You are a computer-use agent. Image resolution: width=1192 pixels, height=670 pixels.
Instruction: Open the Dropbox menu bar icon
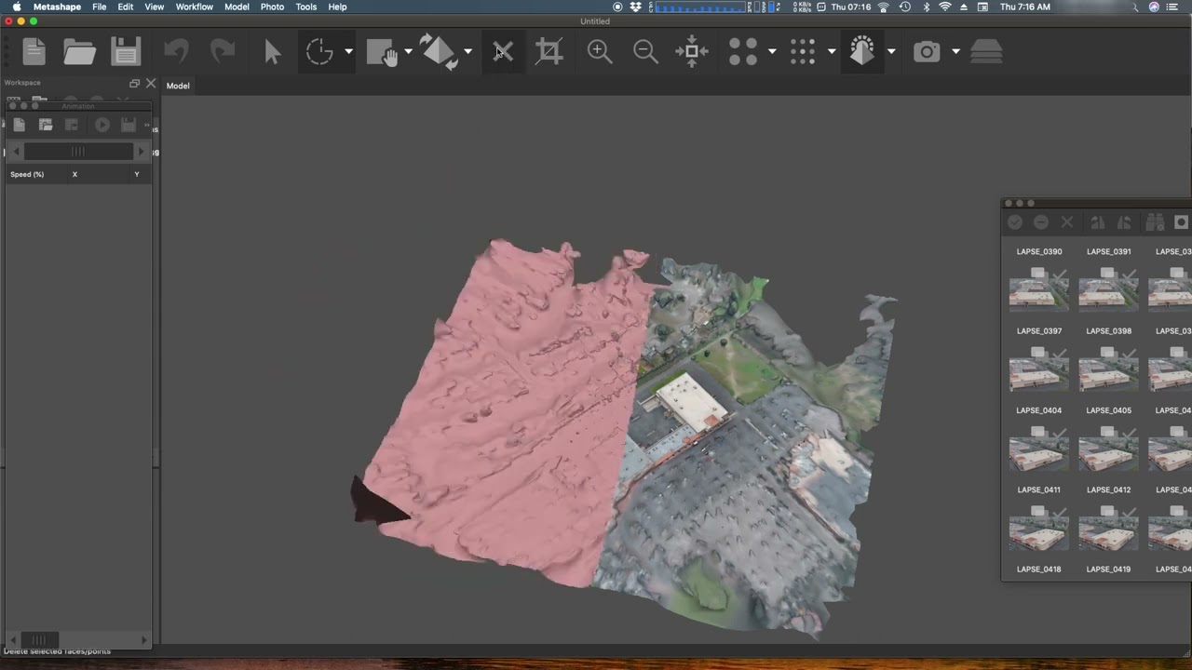pos(635,7)
